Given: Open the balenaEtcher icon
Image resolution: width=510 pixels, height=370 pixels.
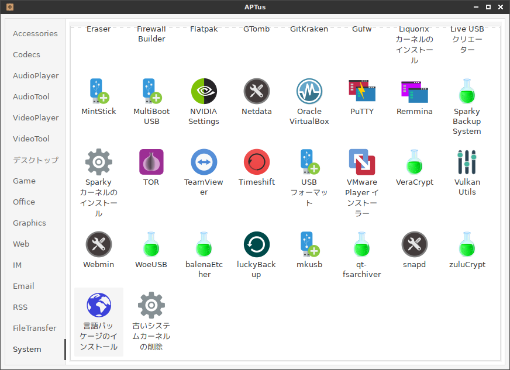Looking at the screenshot, I should point(204,244).
